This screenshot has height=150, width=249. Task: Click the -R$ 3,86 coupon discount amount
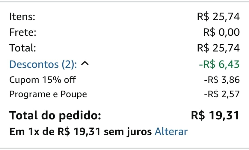point(222,80)
